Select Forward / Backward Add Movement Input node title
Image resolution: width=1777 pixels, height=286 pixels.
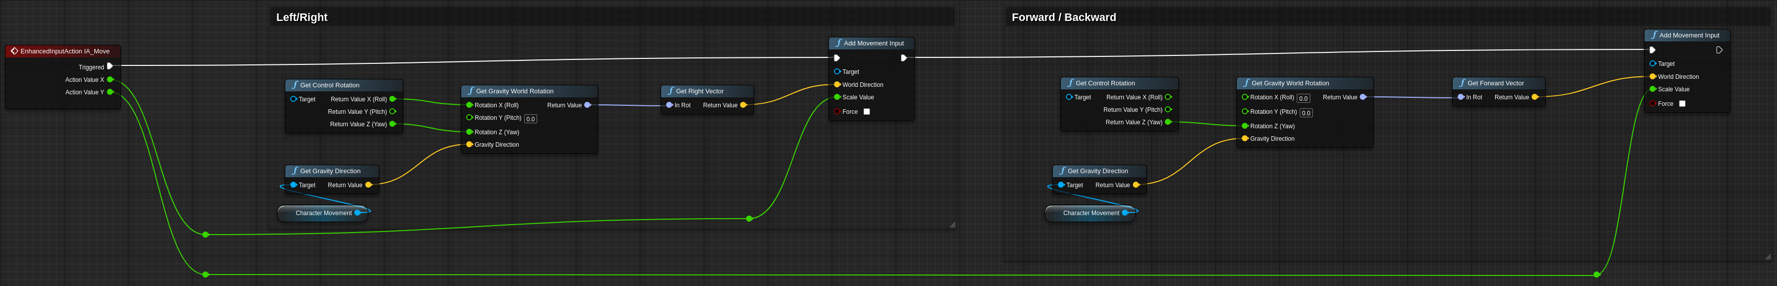1689,35
